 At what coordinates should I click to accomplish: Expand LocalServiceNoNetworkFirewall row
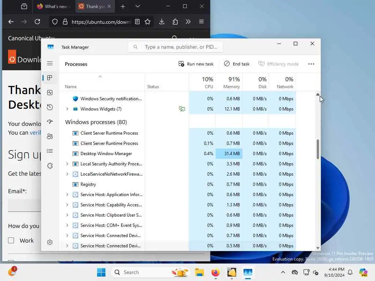67,174
